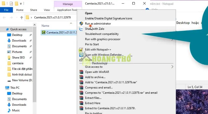Click WinRAR icon beside Add to archive

(81, 77)
